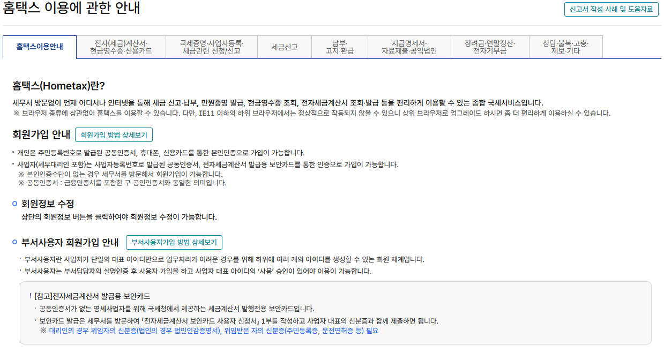
Task: Click 회원가입 방법 상세보기 button
Action: (x=114, y=134)
